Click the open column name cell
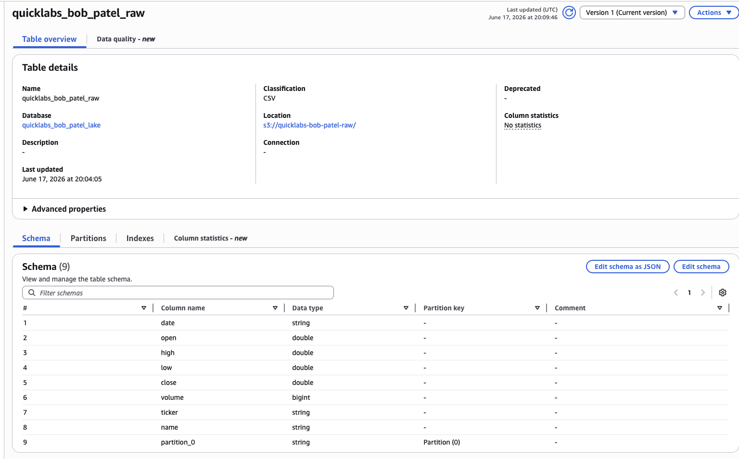Image resolution: width=739 pixels, height=459 pixels. pos(168,338)
